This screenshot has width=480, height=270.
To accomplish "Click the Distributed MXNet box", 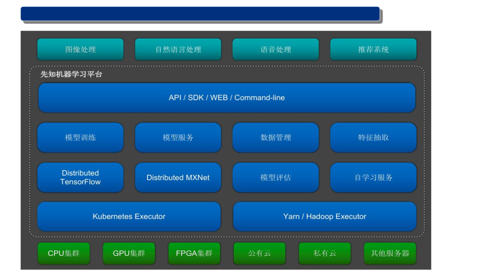I will (x=178, y=177).
